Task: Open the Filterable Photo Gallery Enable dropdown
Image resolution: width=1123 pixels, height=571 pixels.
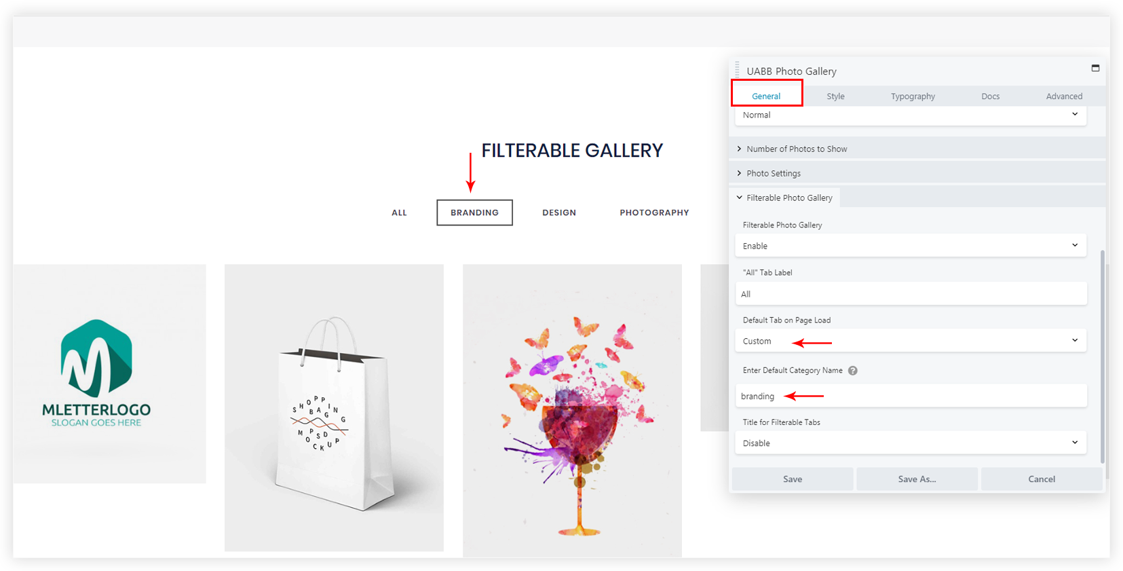Action: pos(911,246)
